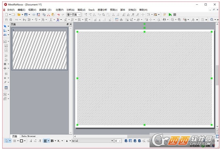Screen dimensions: 222x151
Task: Click the grey fill color swatch
Action: pyautogui.click(x=14, y=141)
